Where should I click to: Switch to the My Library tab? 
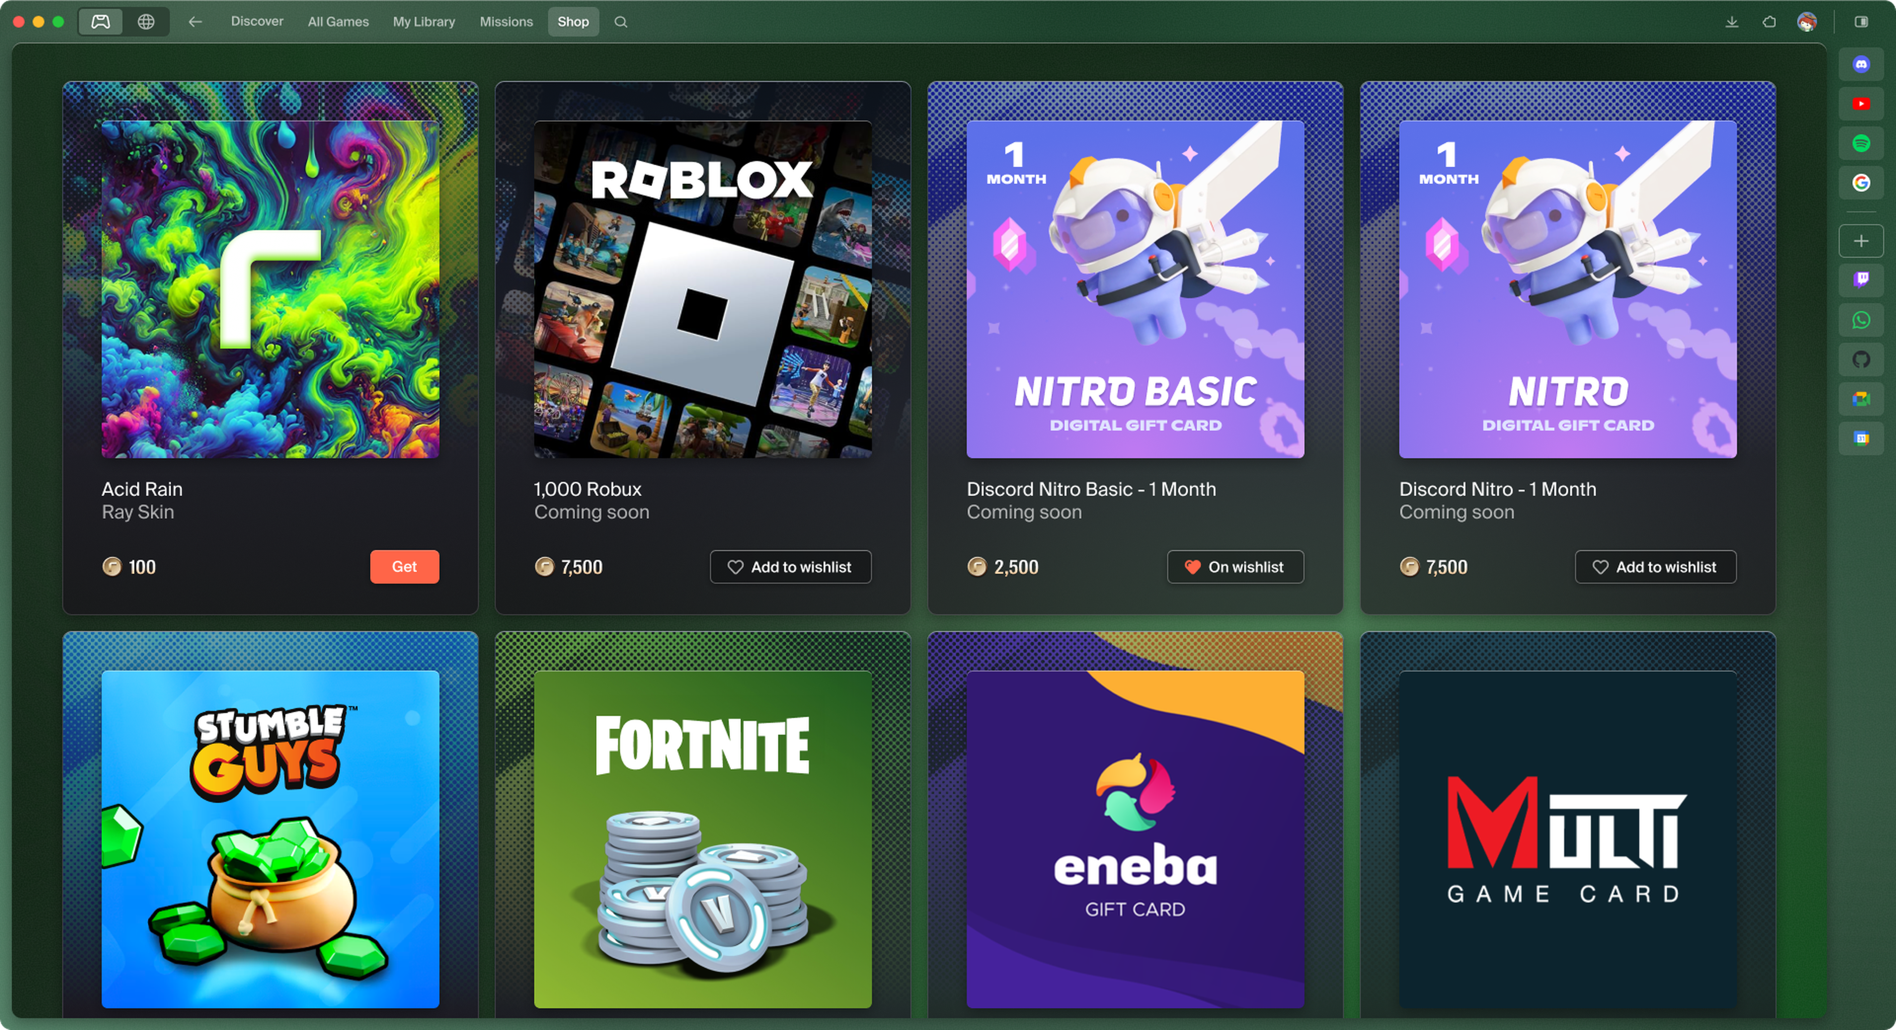pos(424,21)
